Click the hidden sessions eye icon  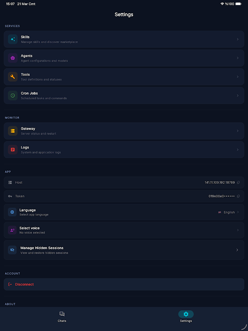click(12, 250)
